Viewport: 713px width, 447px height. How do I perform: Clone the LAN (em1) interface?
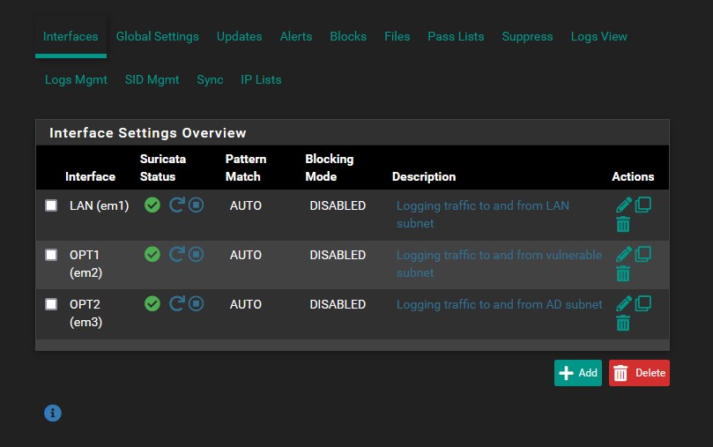(x=643, y=205)
